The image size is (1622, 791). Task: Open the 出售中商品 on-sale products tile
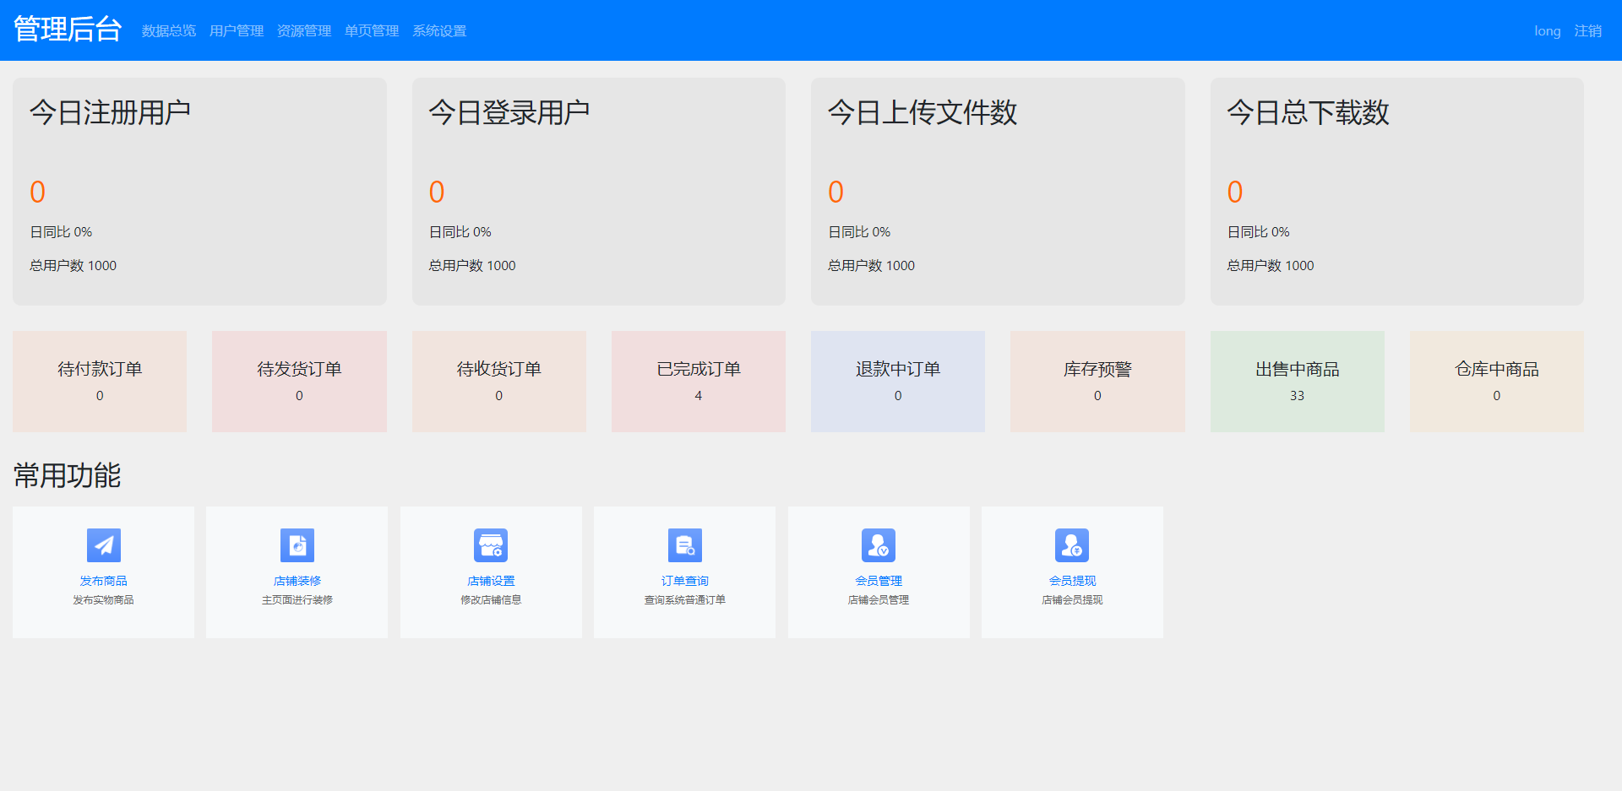(1297, 381)
